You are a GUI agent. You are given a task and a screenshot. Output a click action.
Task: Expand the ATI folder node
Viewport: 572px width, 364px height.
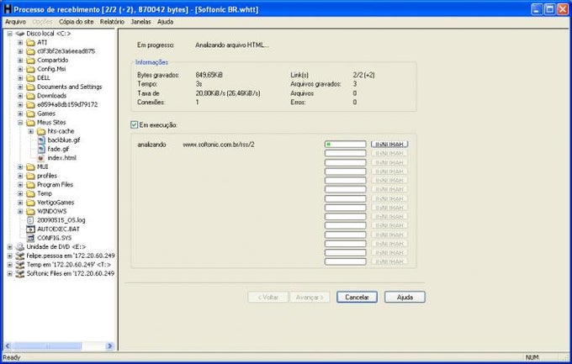[20, 42]
